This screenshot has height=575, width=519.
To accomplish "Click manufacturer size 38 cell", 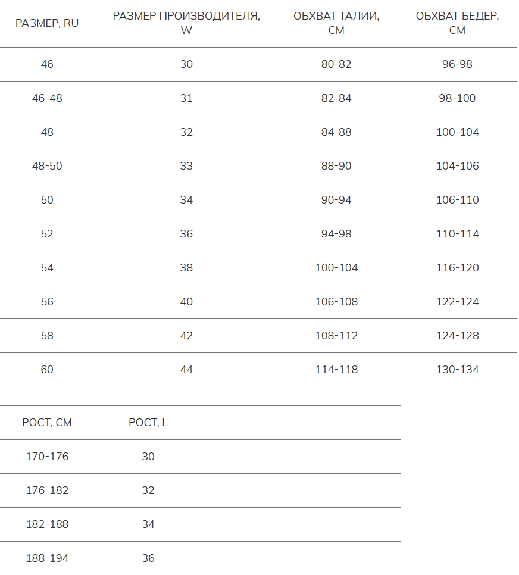I will [x=186, y=268].
